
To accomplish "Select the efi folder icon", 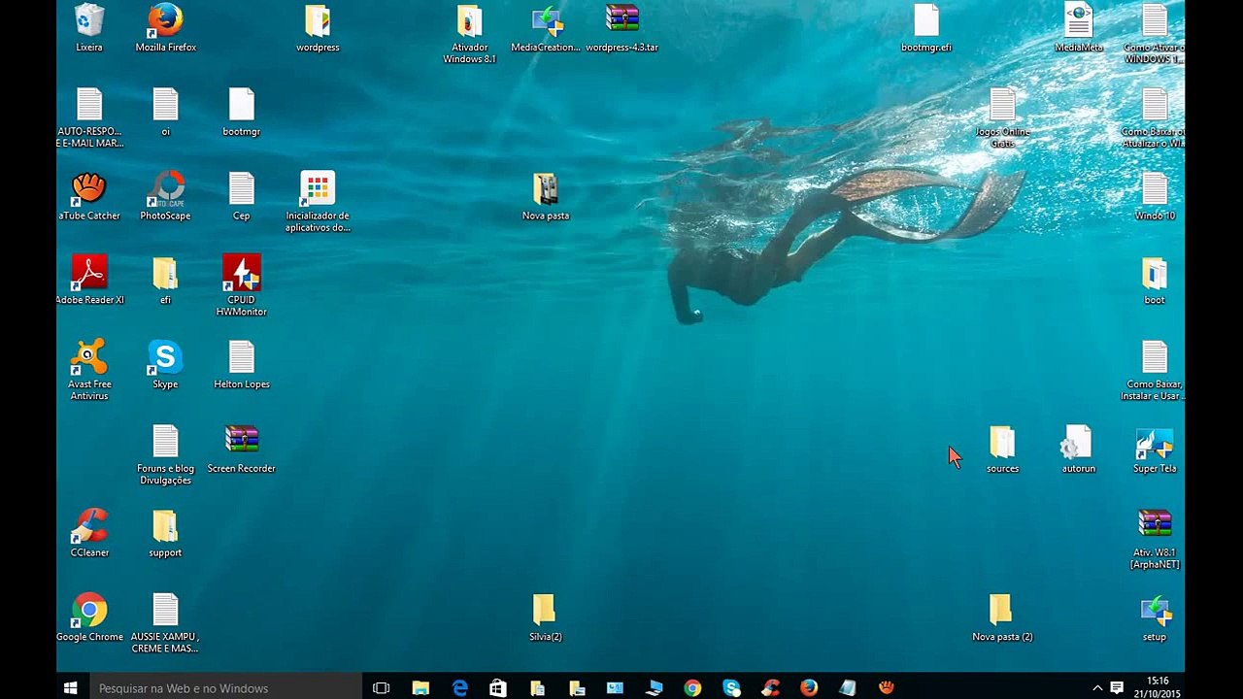I will click(x=165, y=281).
